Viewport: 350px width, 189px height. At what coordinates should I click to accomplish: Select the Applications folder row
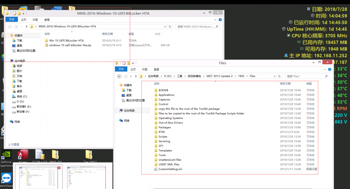pos(234,95)
